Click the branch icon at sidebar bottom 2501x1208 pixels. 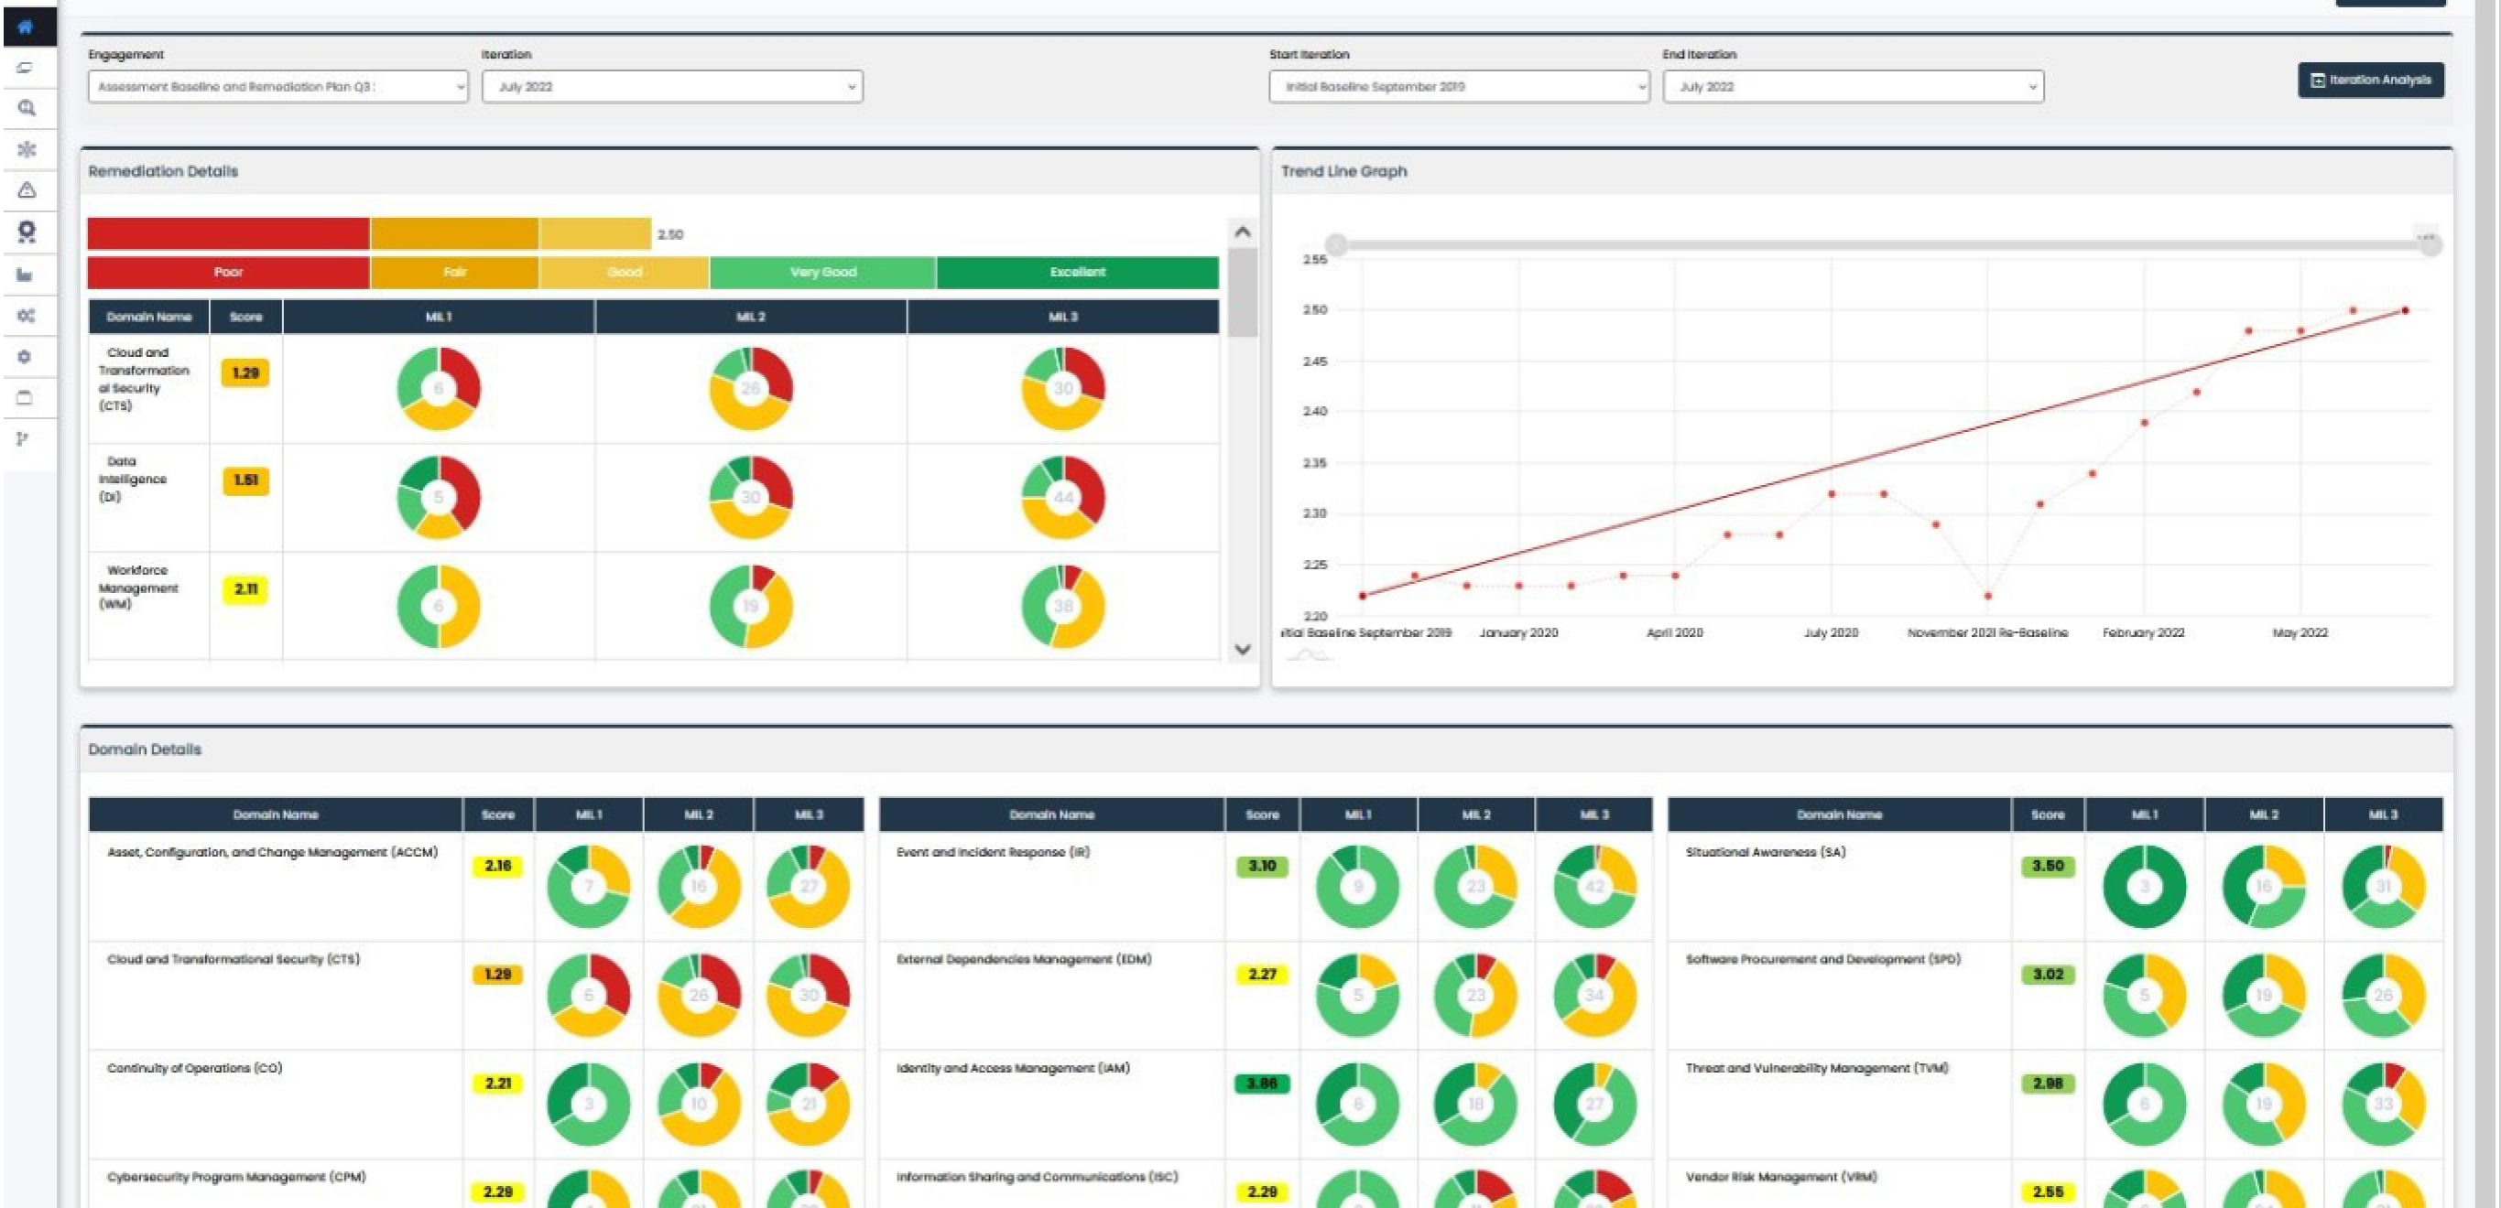click(x=23, y=438)
